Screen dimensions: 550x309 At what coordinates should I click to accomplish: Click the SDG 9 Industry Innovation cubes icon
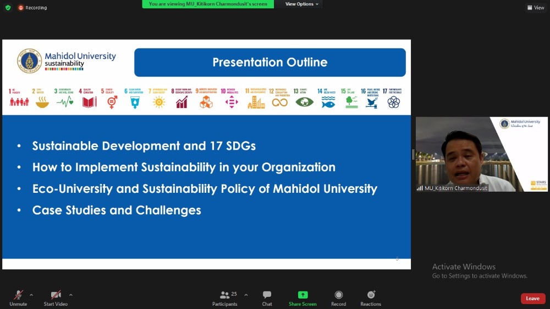pyautogui.click(x=206, y=102)
